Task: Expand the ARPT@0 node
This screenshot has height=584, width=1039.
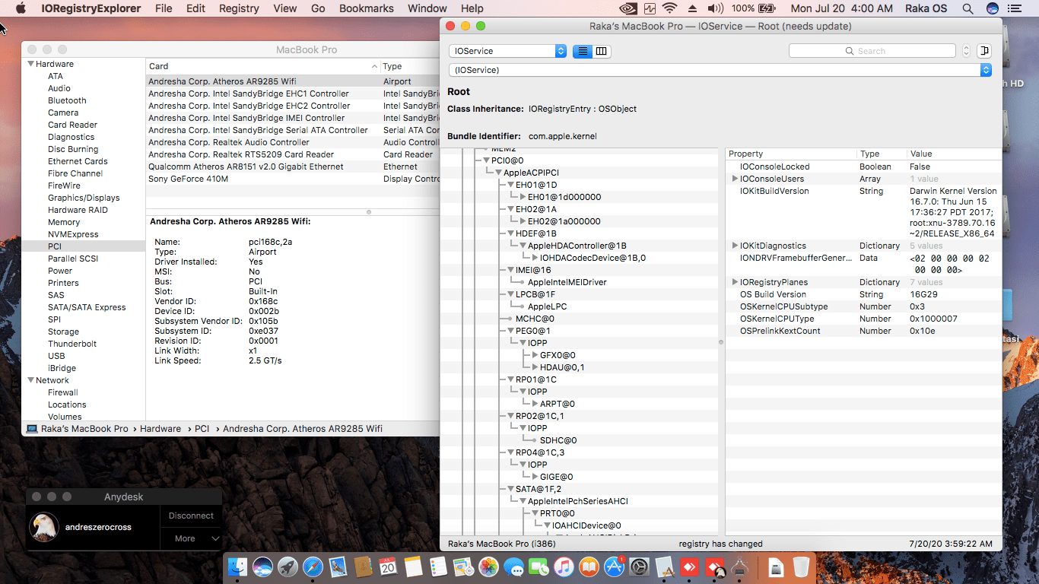Action: point(535,404)
